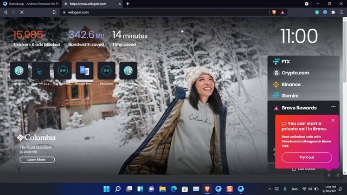Screen dimensions: 347x195
Task: Click the Columbia sponsor logo
Action: [36, 138]
